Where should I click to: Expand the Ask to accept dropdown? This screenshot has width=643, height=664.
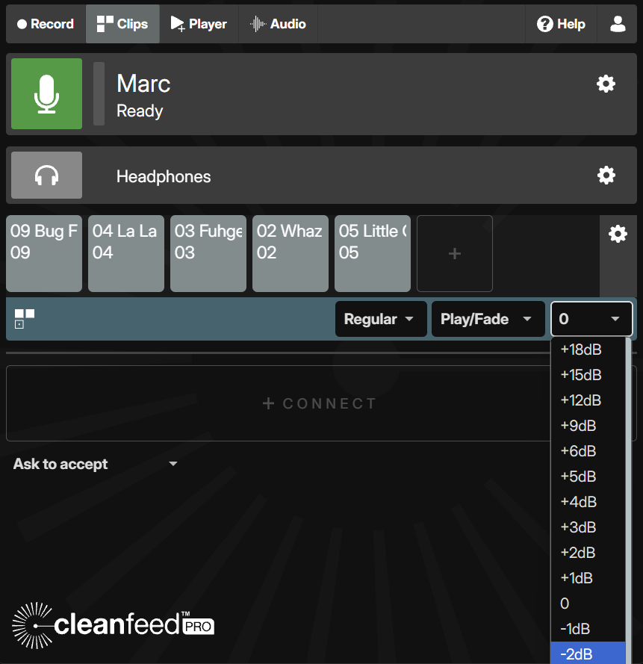[x=96, y=464]
